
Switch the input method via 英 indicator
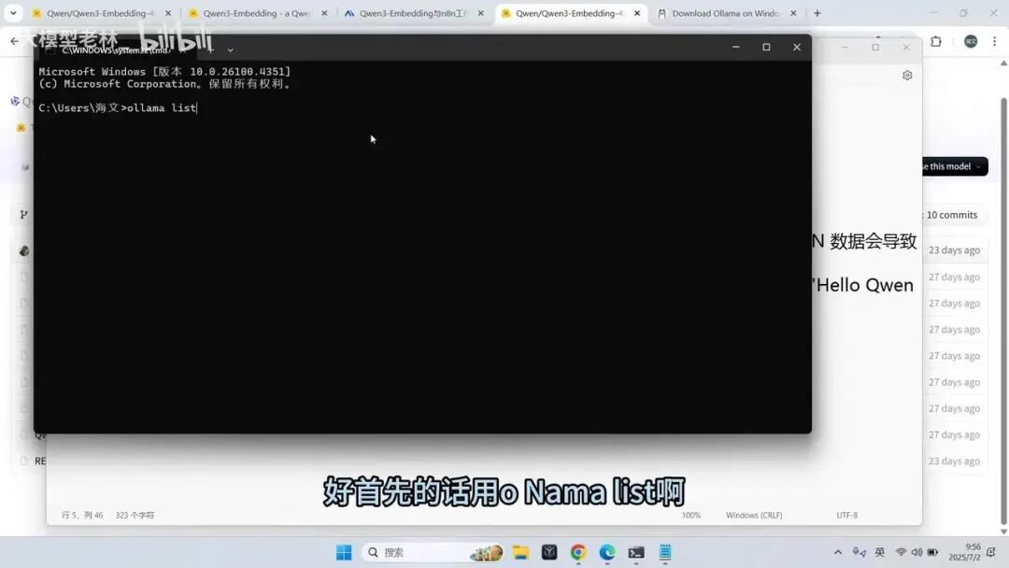(880, 552)
